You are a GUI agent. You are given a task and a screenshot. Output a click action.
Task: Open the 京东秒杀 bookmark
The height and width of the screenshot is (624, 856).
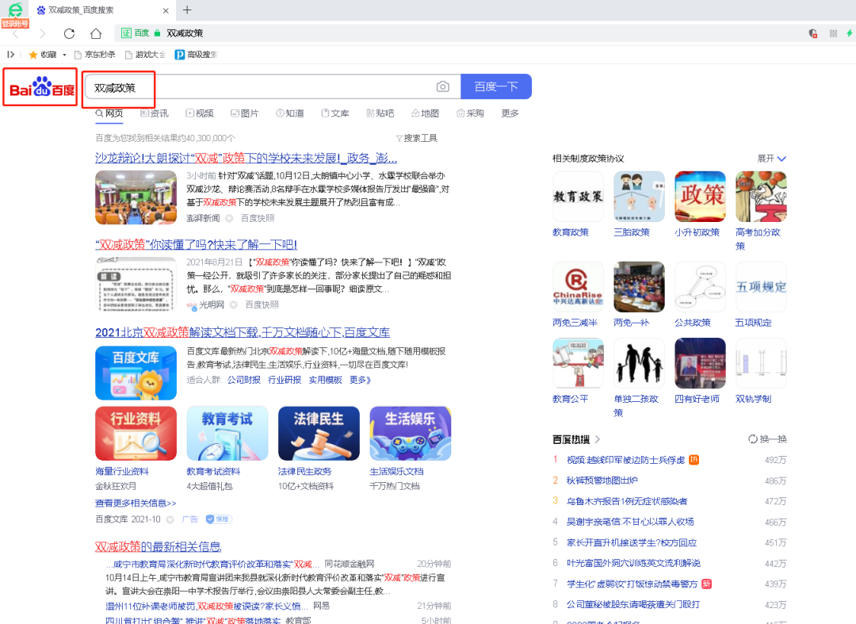coord(95,55)
